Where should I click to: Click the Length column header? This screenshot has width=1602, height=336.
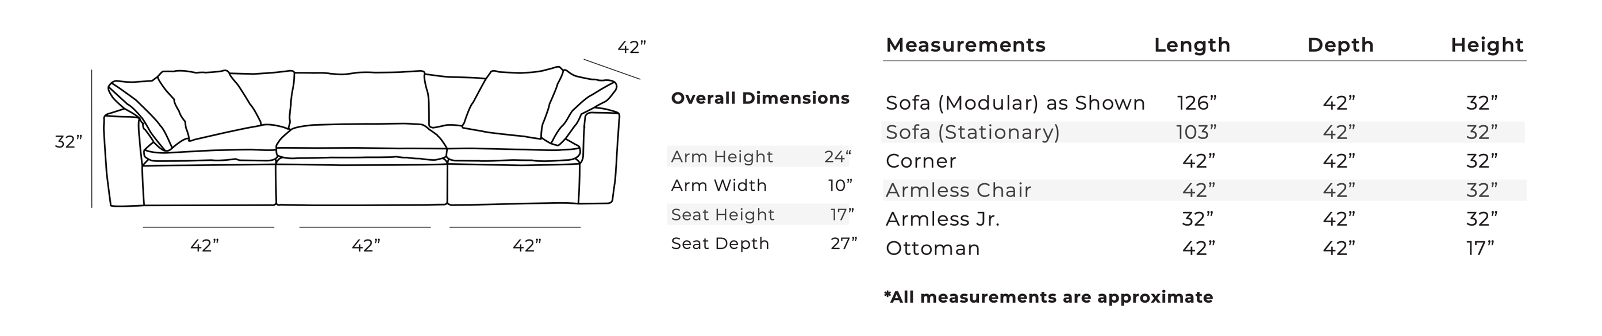(1192, 45)
